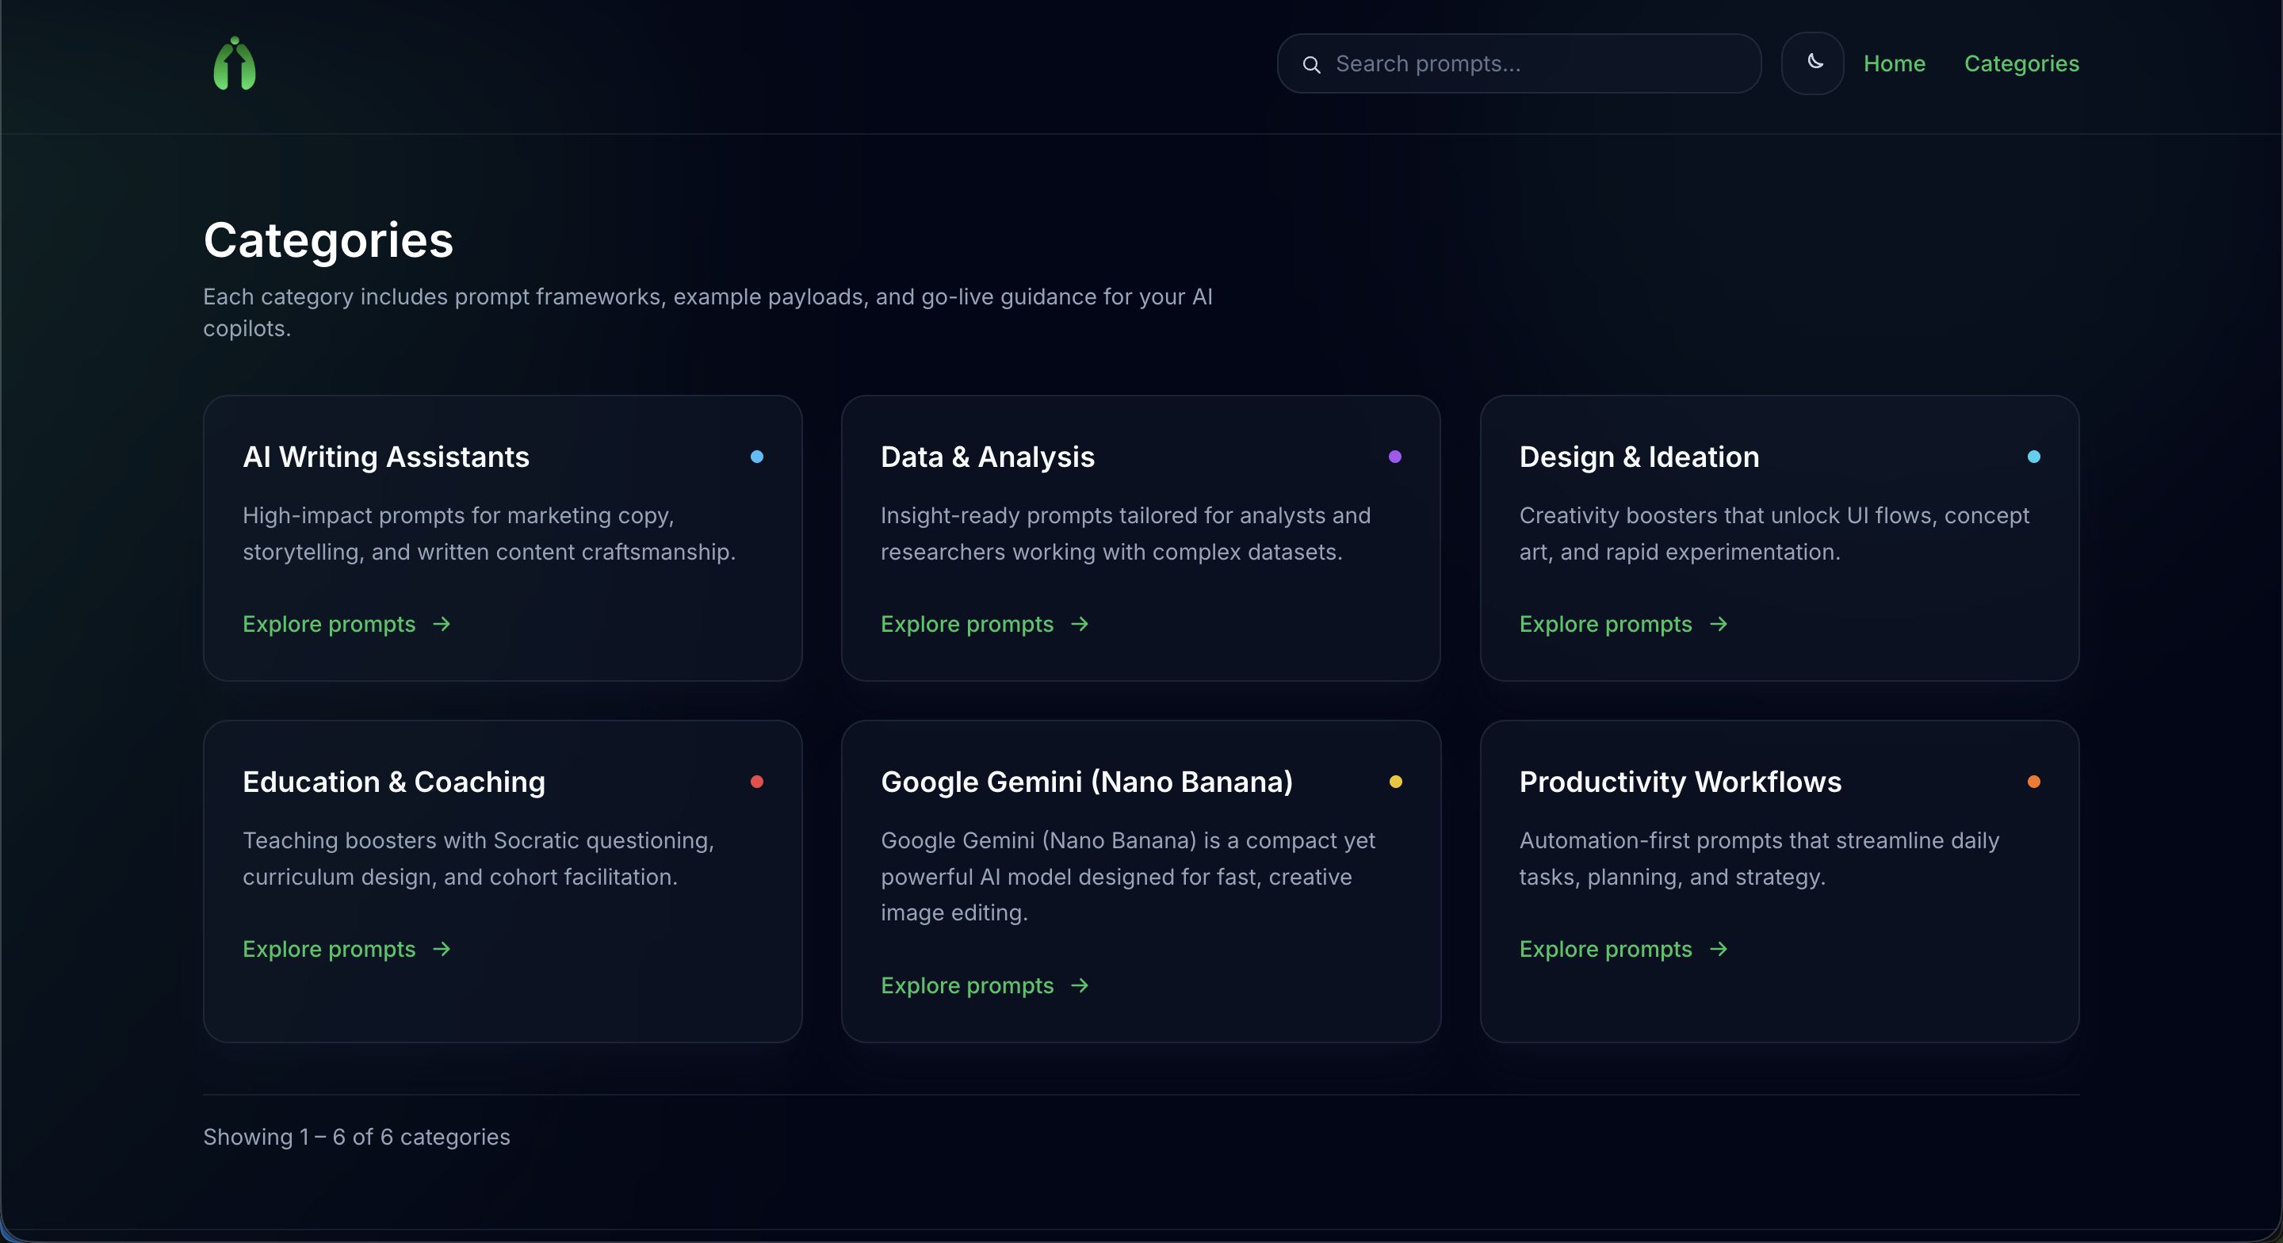Click arrow icon in Design & Ideation card

click(1719, 624)
